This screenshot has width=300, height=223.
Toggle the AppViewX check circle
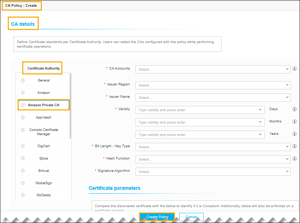(x=23, y=117)
